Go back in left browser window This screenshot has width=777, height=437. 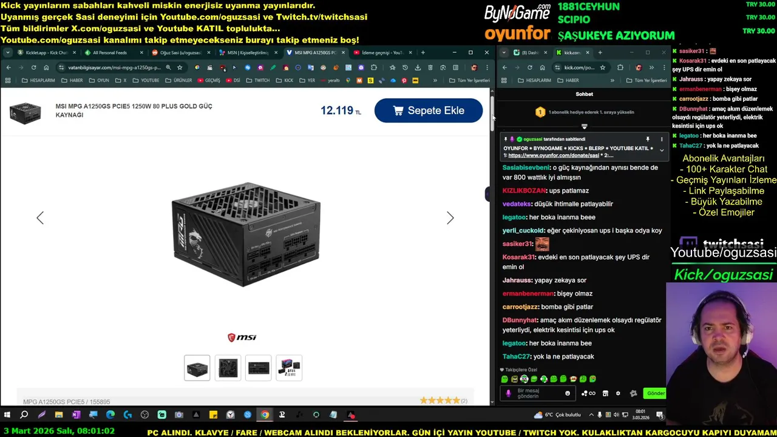point(8,67)
